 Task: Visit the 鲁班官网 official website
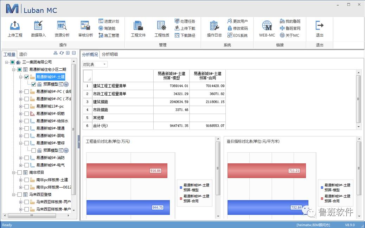coord(290,28)
